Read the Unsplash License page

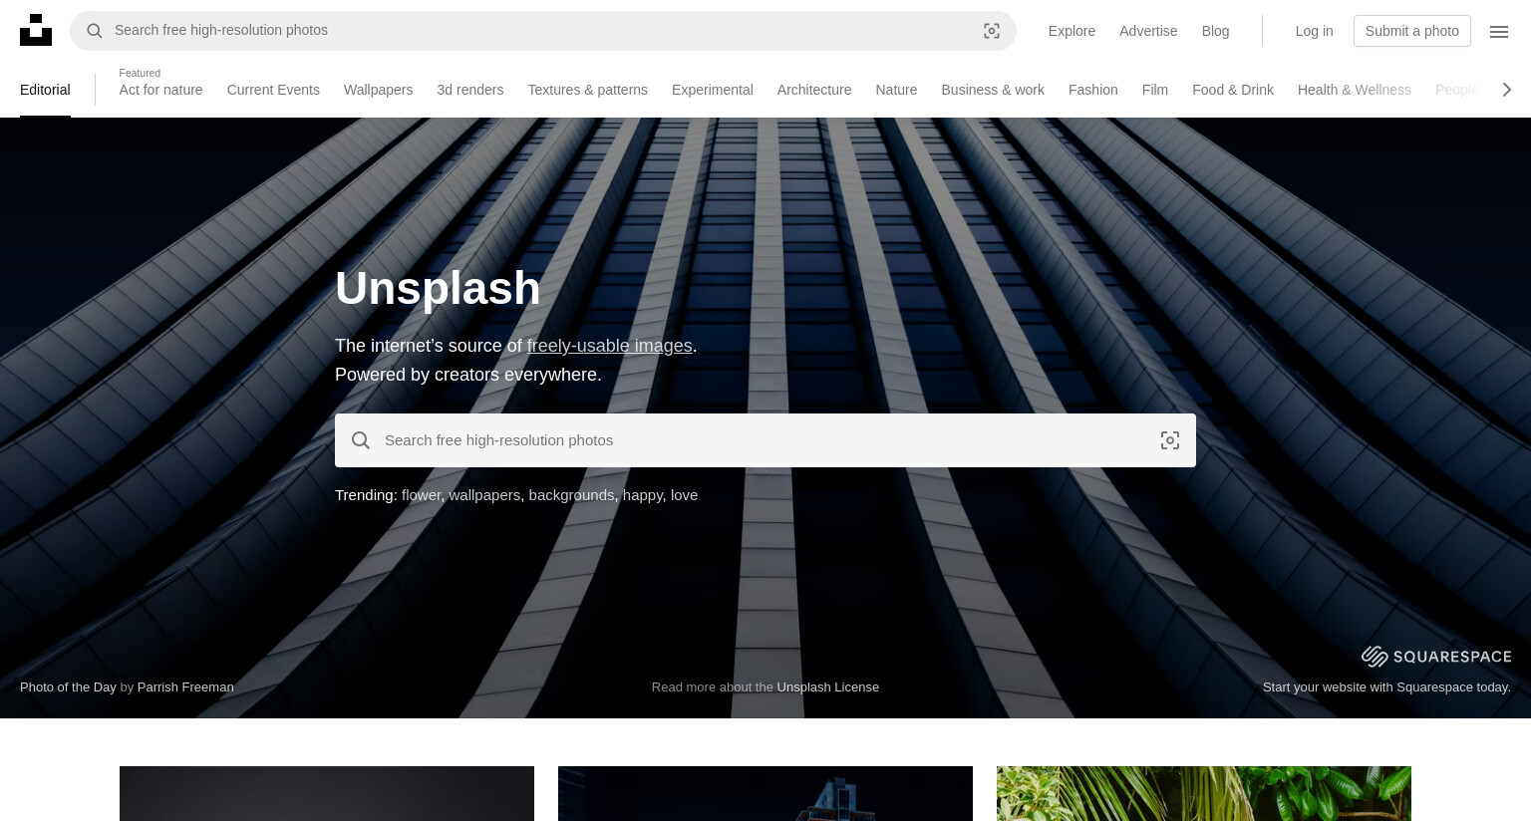(827, 686)
